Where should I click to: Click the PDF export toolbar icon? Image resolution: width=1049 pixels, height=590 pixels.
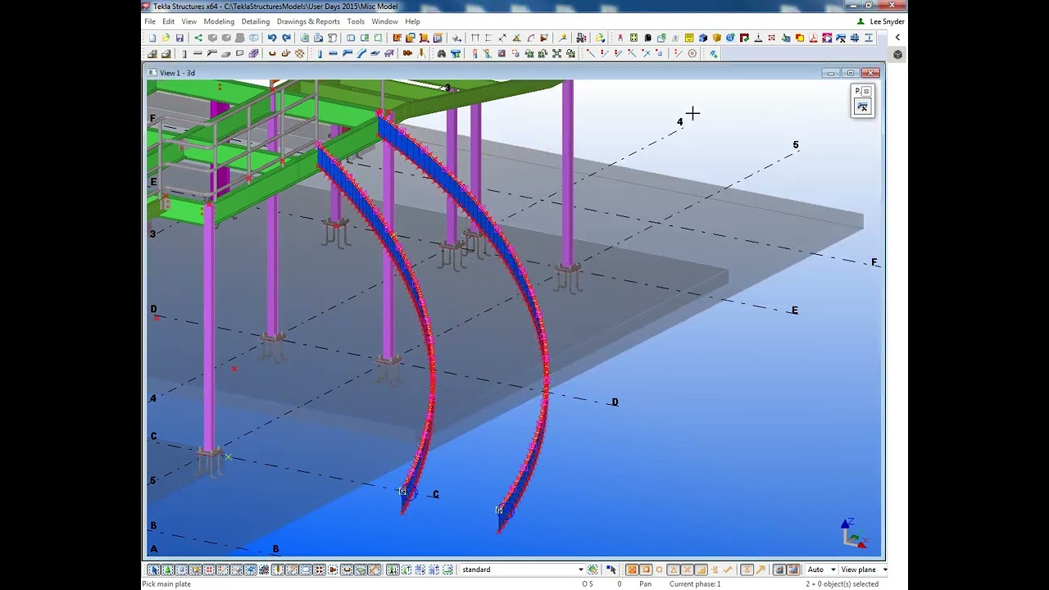(813, 38)
